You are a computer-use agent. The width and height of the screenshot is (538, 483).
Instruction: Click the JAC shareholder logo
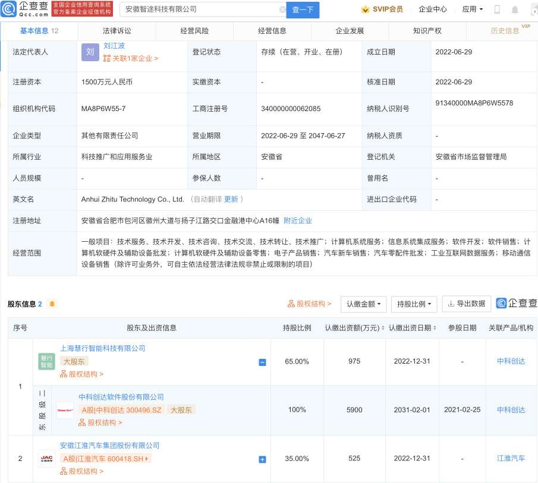(46, 458)
